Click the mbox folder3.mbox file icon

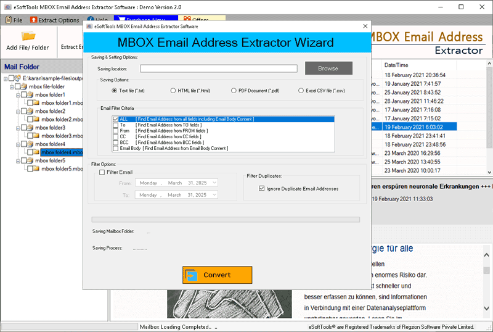(x=36, y=136)
